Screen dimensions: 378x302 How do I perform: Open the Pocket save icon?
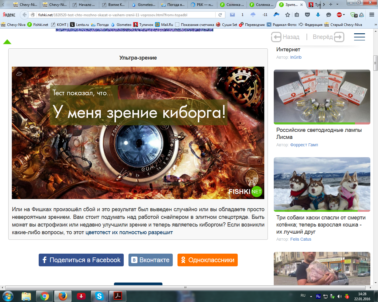click(x=307, y=15)
